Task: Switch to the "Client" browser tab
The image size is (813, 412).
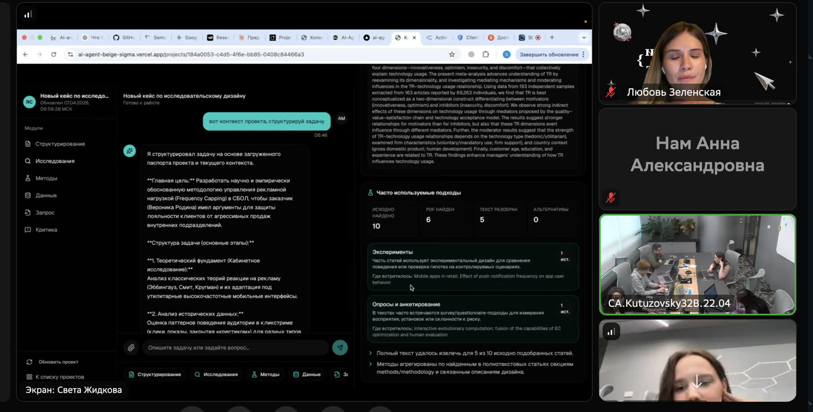Action: click(x=467, y=38)
